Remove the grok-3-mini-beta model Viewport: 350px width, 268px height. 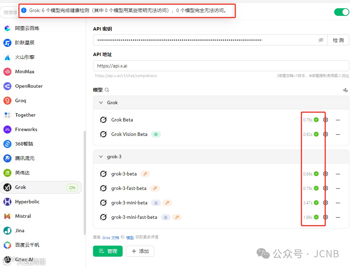338,203
